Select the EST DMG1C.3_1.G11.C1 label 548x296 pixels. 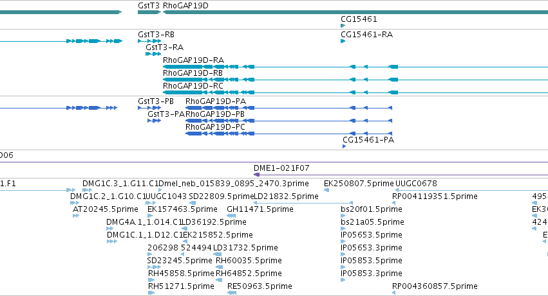pyautogui.click(x=120, y=184)
